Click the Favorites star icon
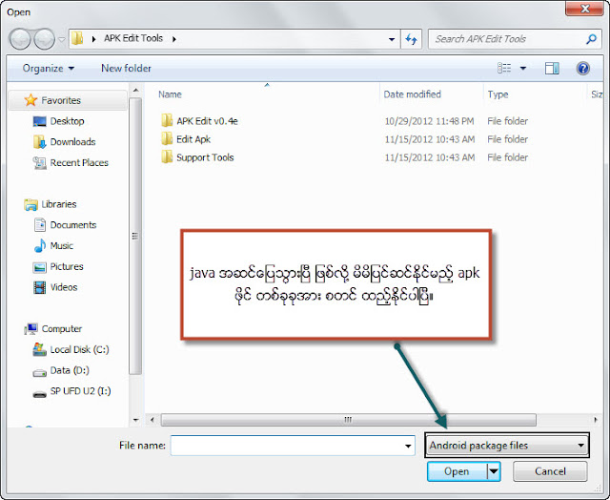The width and height of the screenshot is (610, 500). pyautogui.click(x=30, y=100)
